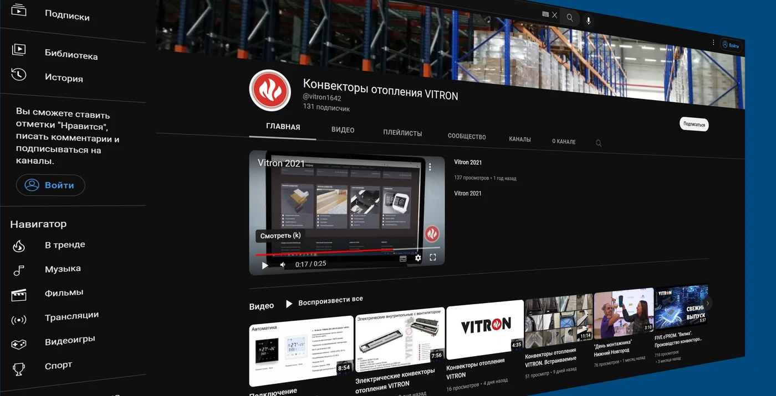
Task: Click the Vitron flame watermark in player
Action: coord(432,234)
